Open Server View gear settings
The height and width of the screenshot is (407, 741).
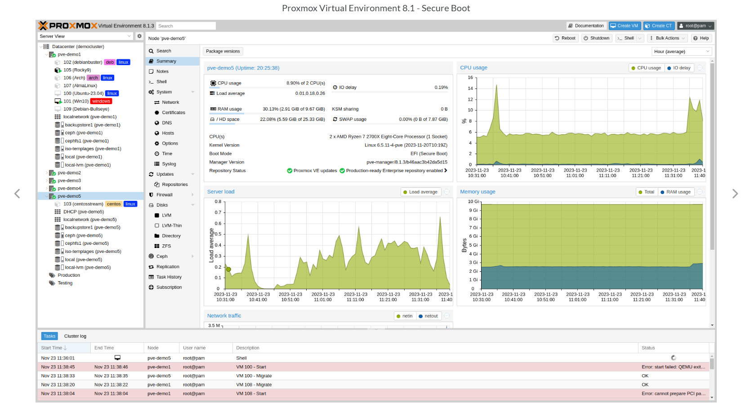pyautogui.click(x=139, y=36)
